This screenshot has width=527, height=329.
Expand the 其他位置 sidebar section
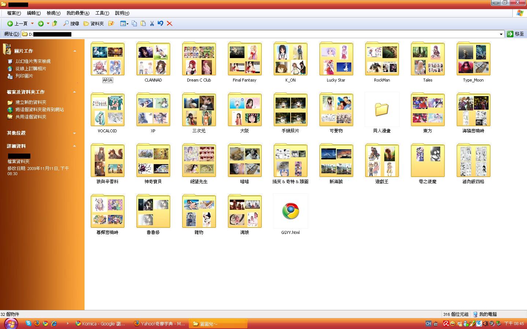point(75,133)
